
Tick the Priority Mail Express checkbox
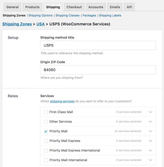pyautogui.click(x=46, y=141)
